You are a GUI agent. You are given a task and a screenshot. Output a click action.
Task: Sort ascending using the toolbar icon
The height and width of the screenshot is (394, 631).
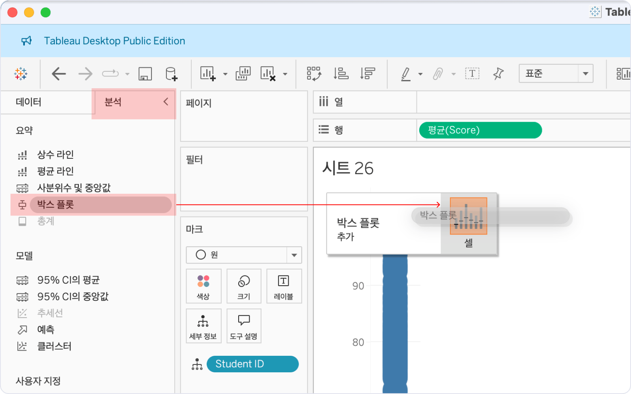click(x=341, y=74)
